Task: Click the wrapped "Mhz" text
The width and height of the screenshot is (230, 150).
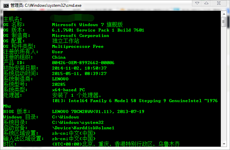Action: tap(7, 106)
